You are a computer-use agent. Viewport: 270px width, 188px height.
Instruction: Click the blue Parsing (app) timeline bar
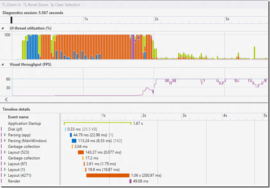coord(71,135)
